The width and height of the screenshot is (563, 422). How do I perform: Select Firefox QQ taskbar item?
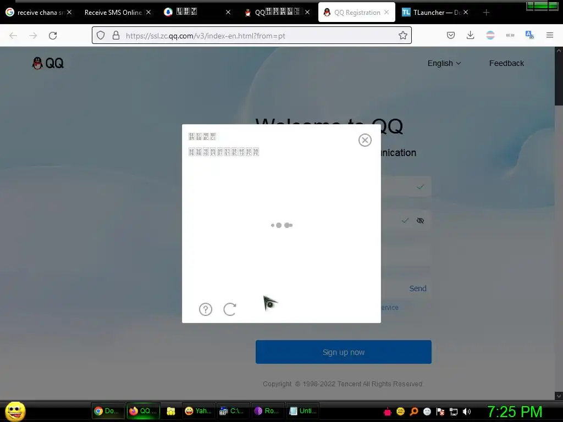143,411
